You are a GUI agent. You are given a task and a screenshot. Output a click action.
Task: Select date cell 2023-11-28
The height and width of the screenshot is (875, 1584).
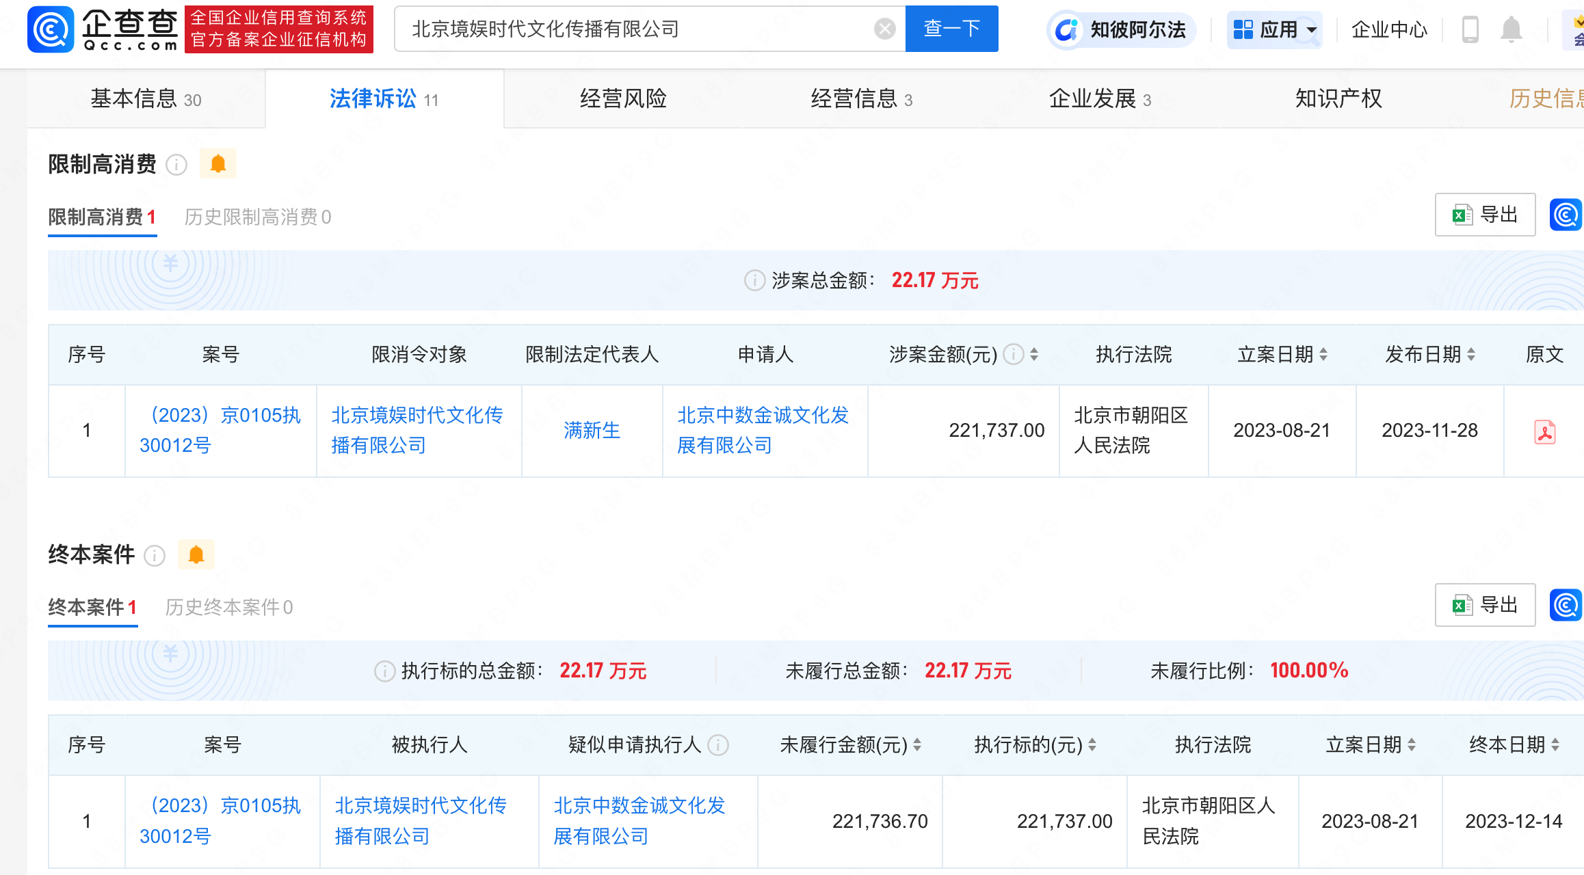1429,430
